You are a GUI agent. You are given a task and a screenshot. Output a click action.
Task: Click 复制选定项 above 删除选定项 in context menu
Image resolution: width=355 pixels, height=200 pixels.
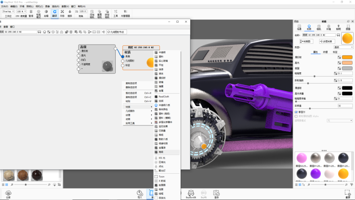(x=131, y=83)
